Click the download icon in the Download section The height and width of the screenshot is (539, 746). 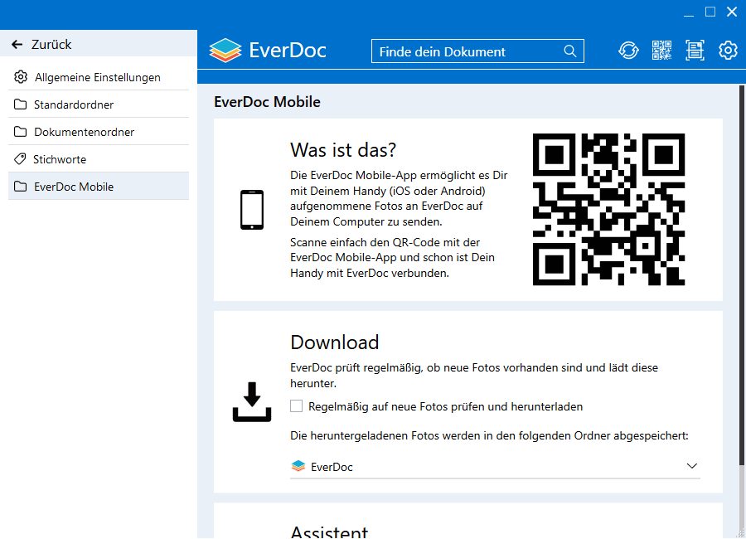tap(251, 401)
